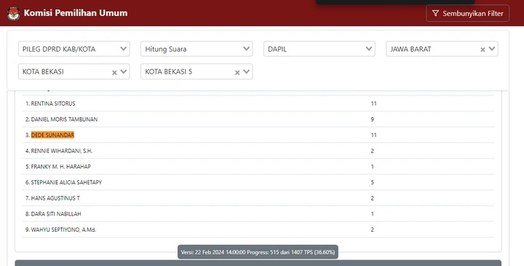Clear the KOTA BEKASI 5 selection
Screen dimensions: 524x266
(237, 72)
